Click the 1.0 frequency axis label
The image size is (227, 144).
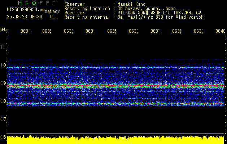3,65
